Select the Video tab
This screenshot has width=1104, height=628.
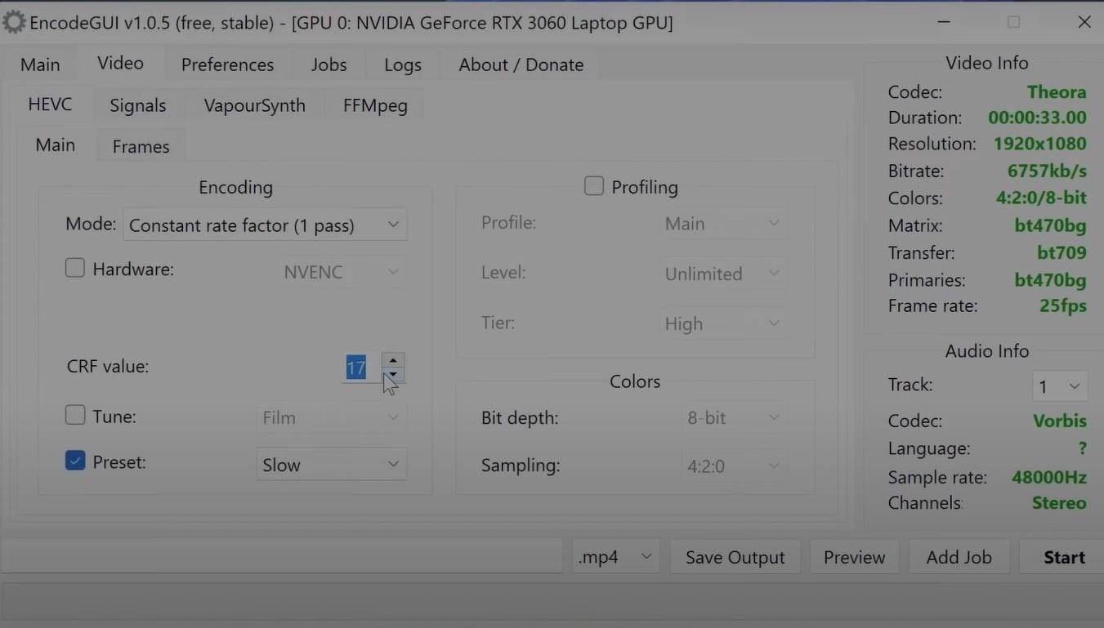point(120,63)
